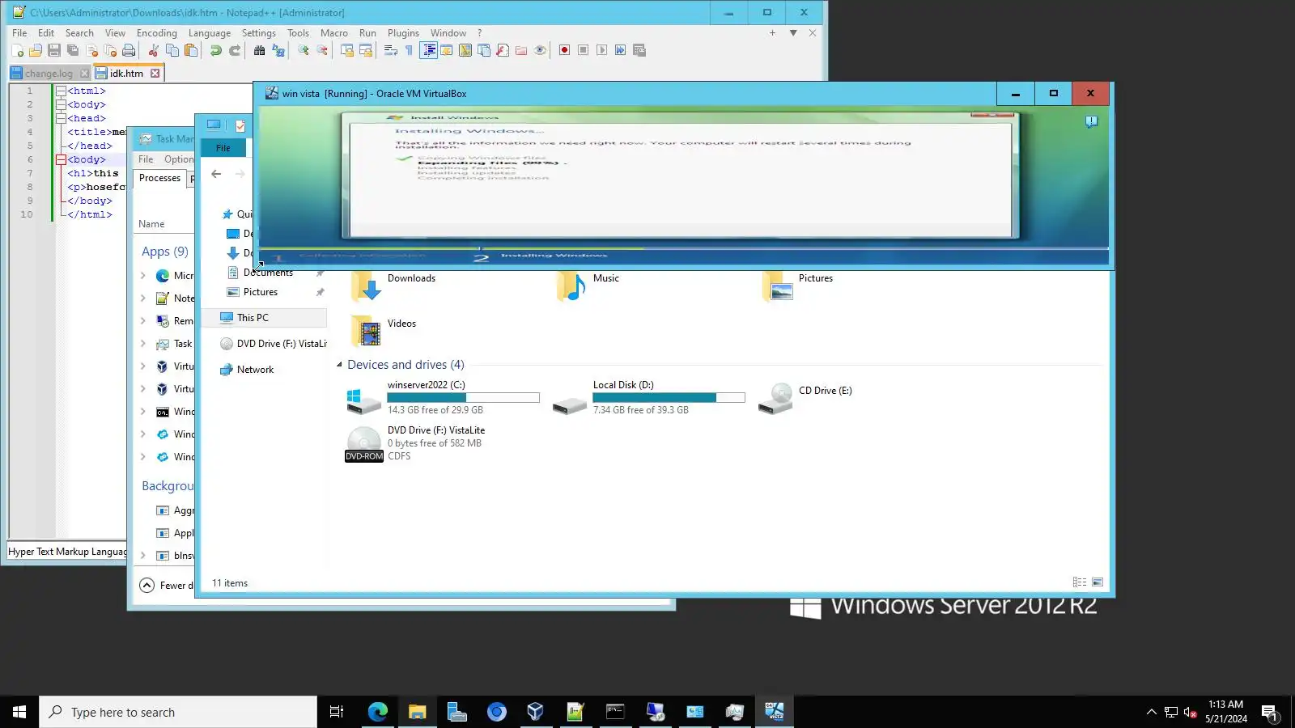This screenshot has height=728, width=1295.
Task: Open Server Manager from the taskbar
Action: [457, 712]
